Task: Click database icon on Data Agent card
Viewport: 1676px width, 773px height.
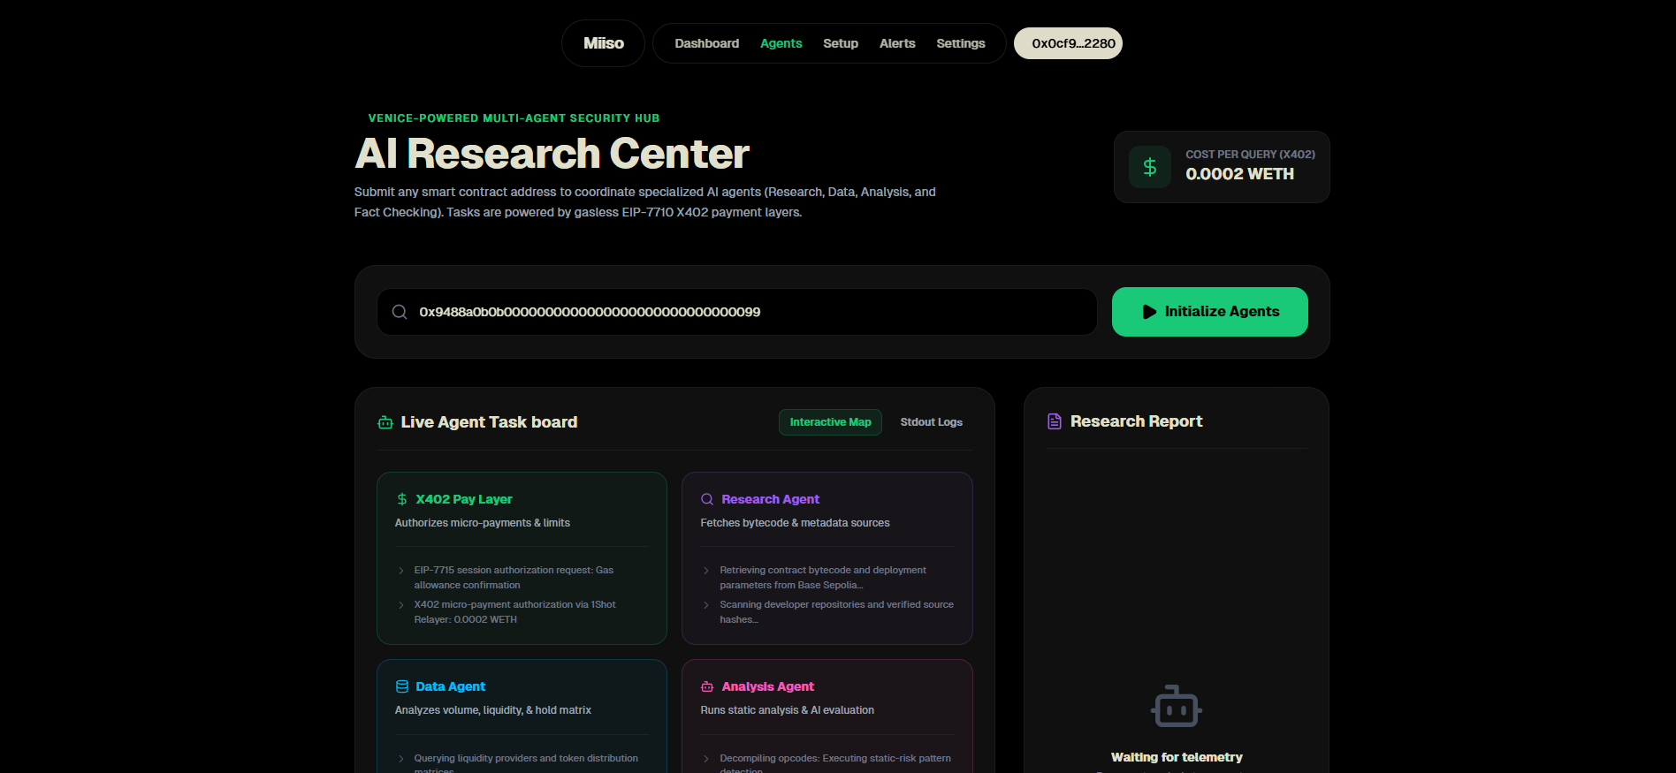Action: click(x=402, y=686)
